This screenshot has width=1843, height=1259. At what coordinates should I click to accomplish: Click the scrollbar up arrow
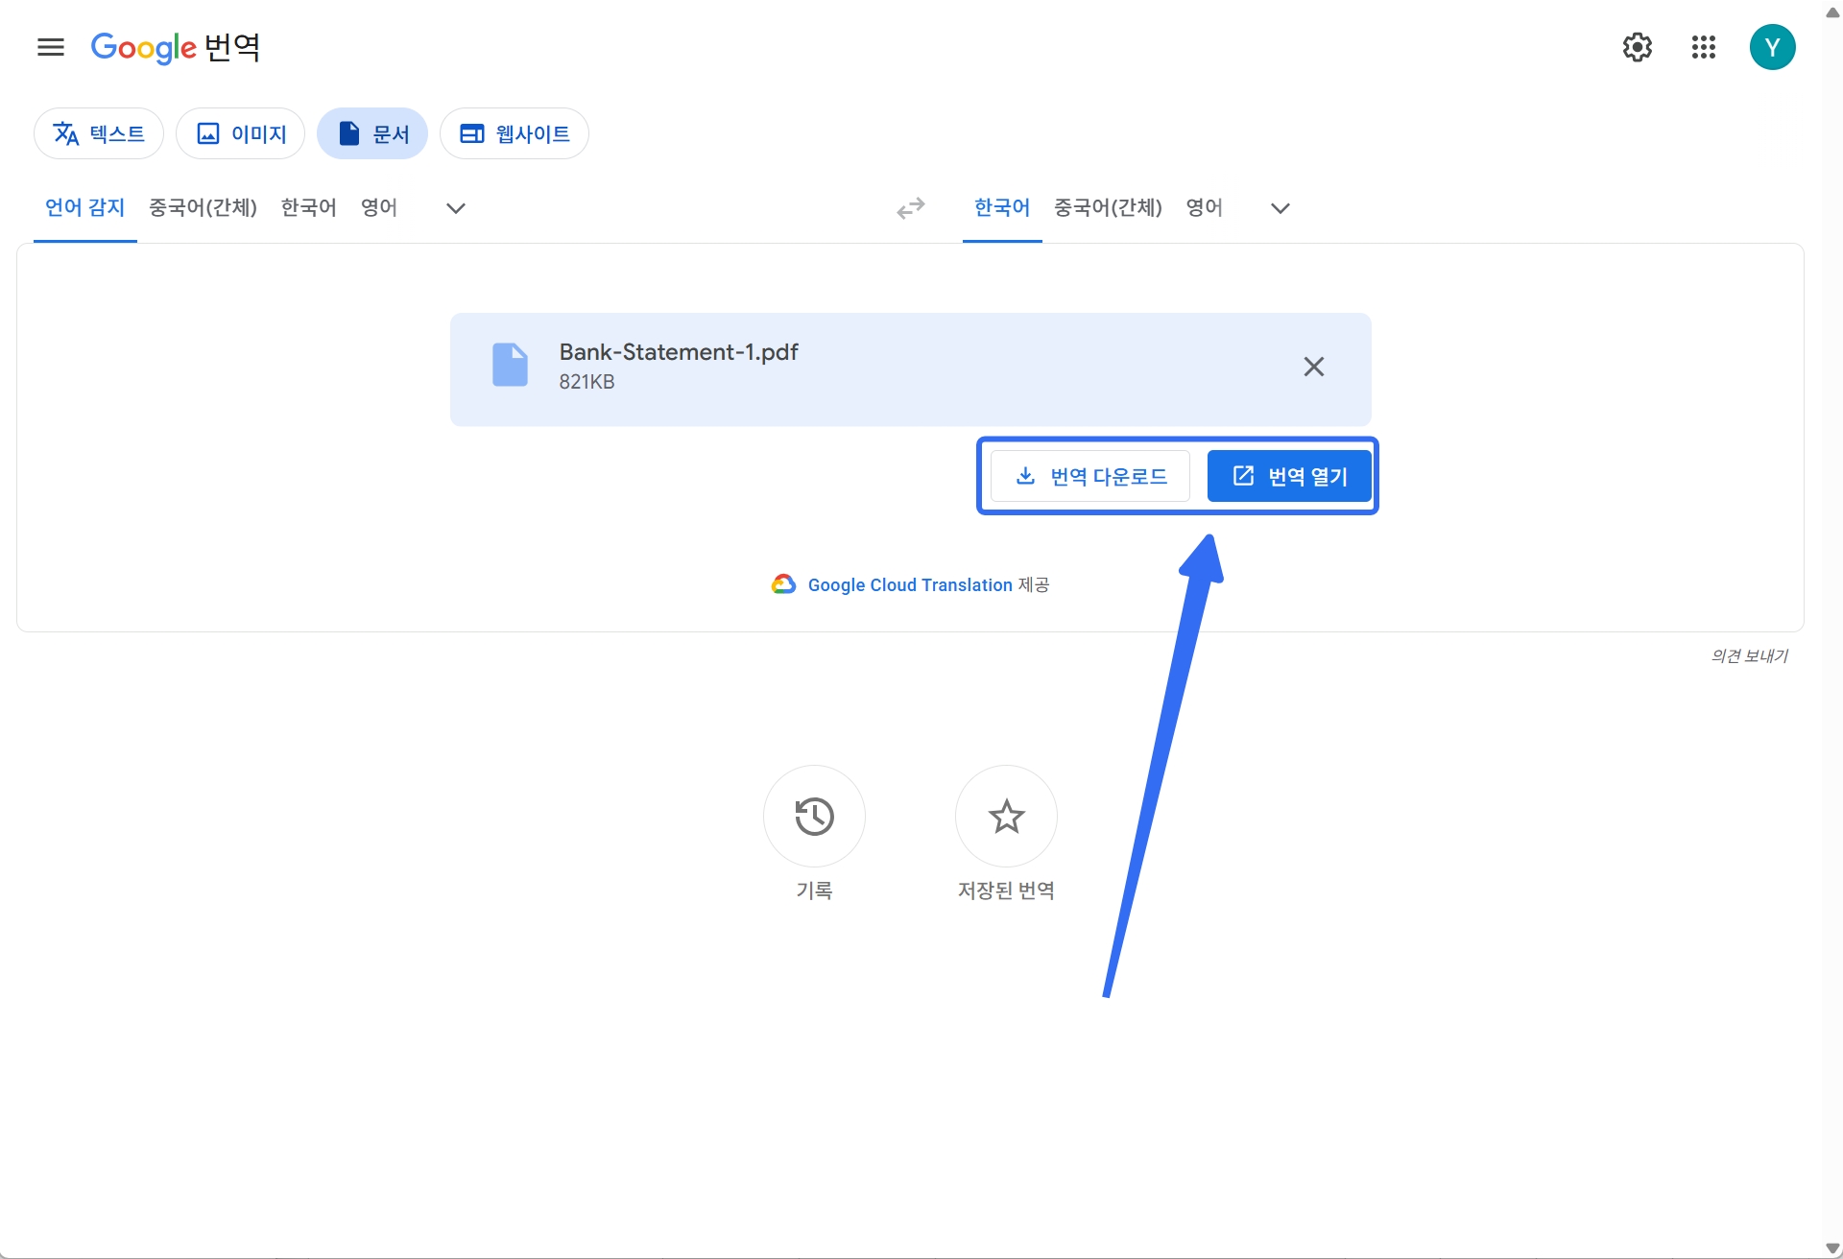[1832, 12]
